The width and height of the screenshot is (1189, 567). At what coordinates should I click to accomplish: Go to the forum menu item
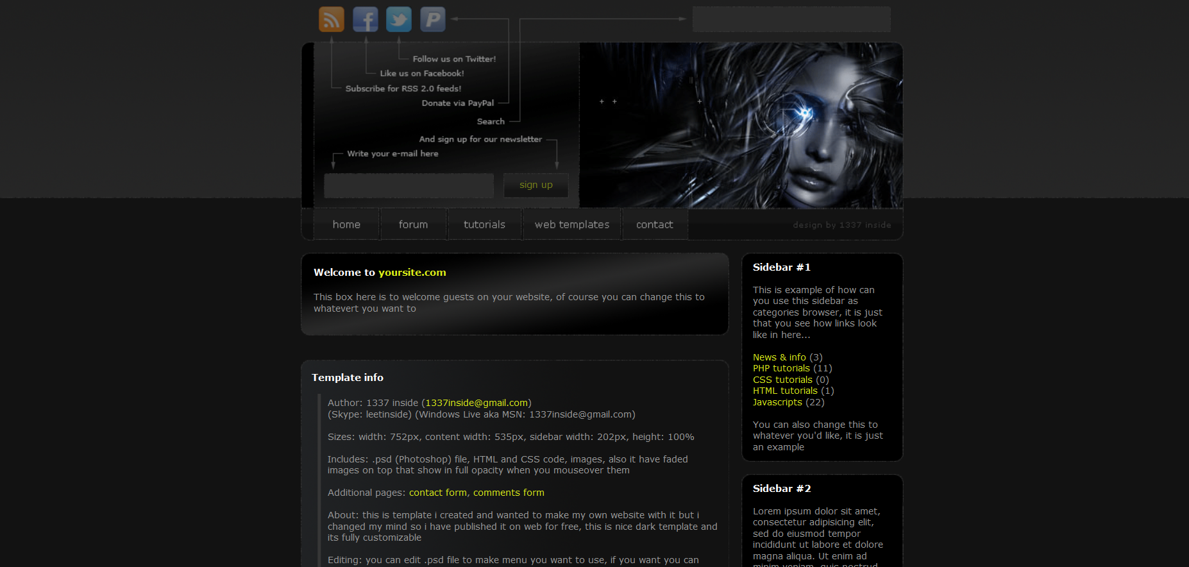coord(413,224)
